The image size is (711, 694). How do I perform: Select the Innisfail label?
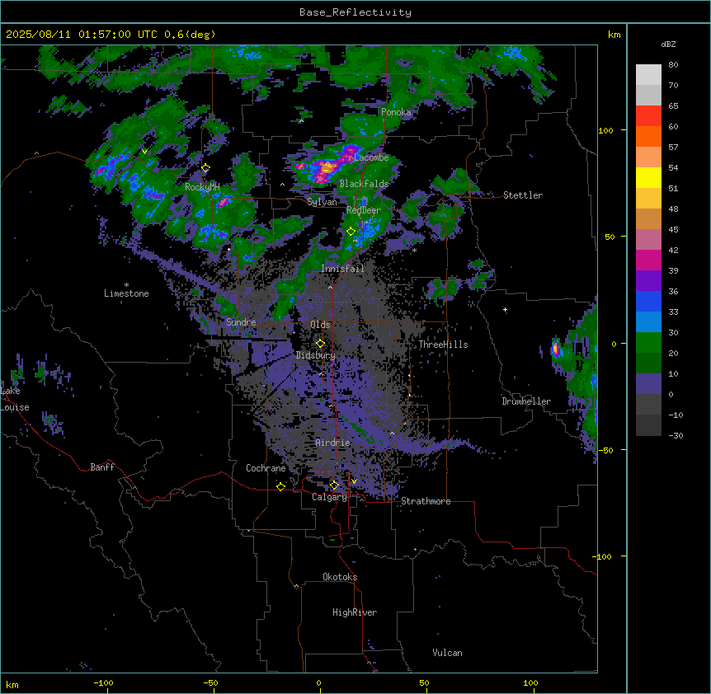pyautogui.click(x=343, y=269)
